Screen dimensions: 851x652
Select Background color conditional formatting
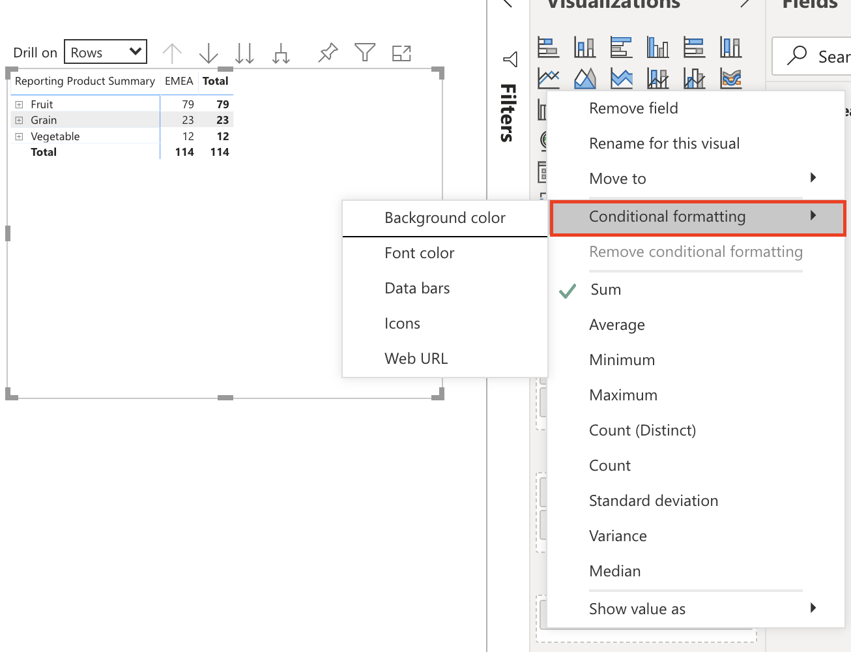(x=445, y=218)
